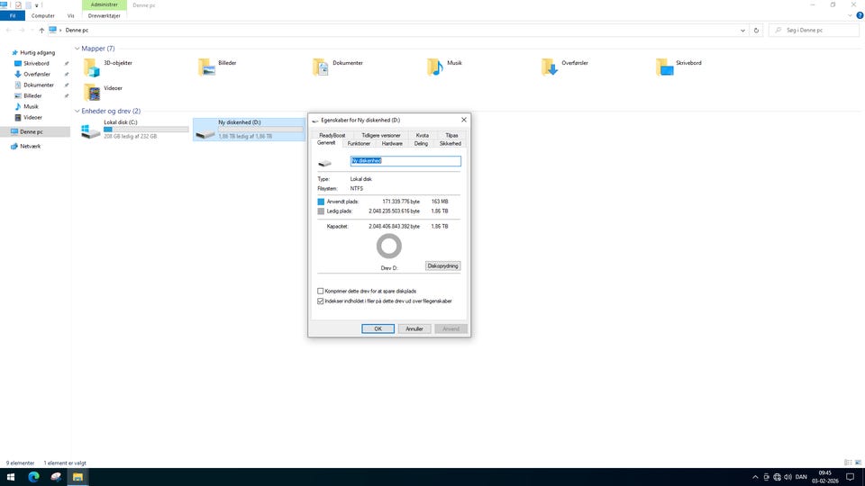Viewport: 865px width, 486px height.
Task: Open the 3D-objekter folder icon
Action: tap(91, 67)
